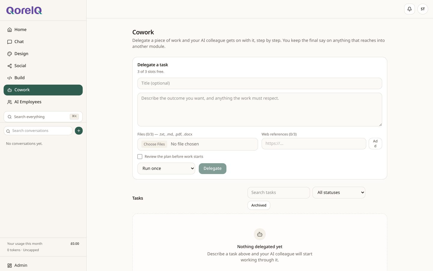Click the 'Nothing delegated yet' text
The height and width of the screenshot is (271, 433).
[x=260, y=247]
